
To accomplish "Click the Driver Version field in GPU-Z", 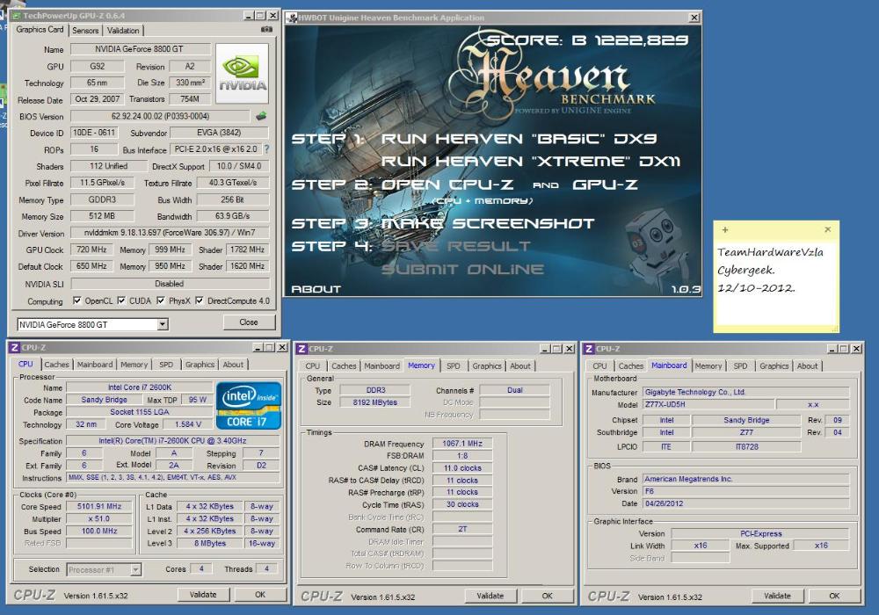I will tap(170, 233).
